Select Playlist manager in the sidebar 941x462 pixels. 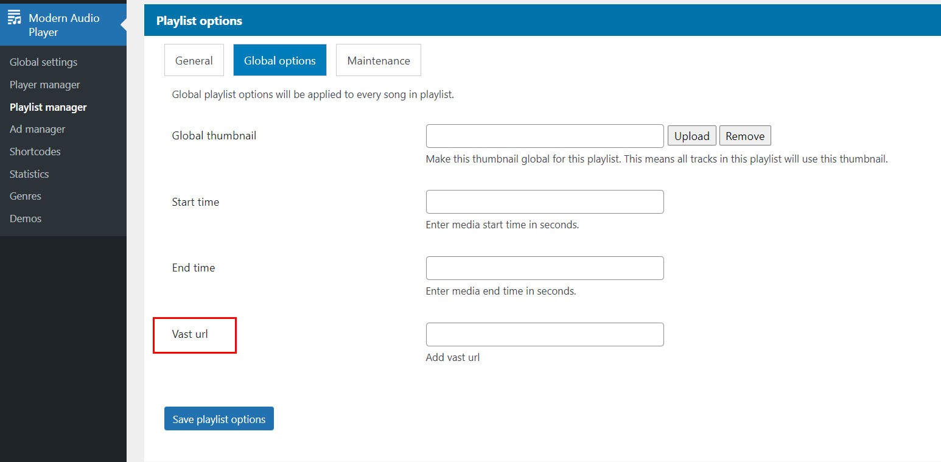(48, 107)
